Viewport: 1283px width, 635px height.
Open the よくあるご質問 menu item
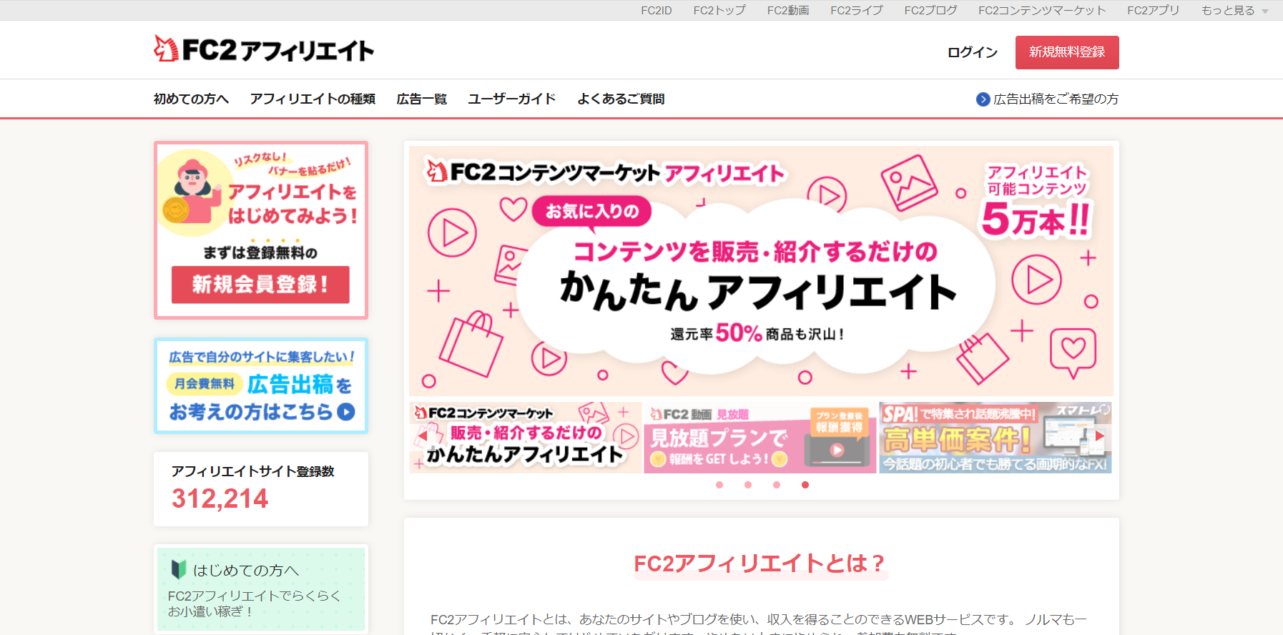(x=621, y=99)
